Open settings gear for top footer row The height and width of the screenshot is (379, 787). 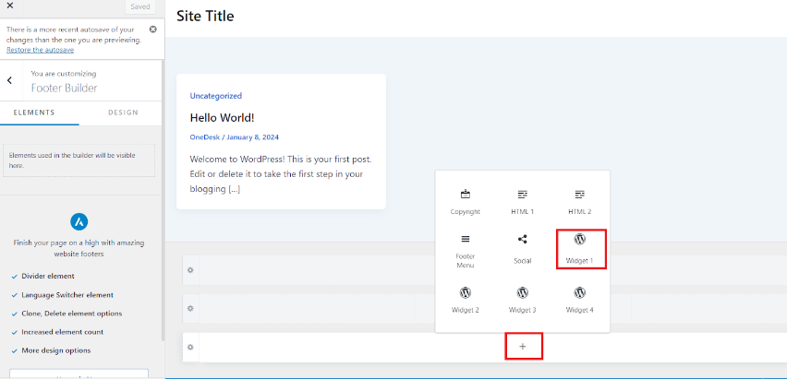(x=190, y=269)
